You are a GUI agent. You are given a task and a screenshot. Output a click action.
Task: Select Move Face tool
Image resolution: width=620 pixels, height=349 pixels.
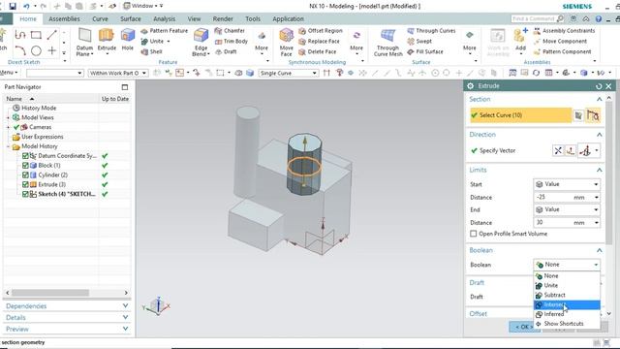click(287, 43)
